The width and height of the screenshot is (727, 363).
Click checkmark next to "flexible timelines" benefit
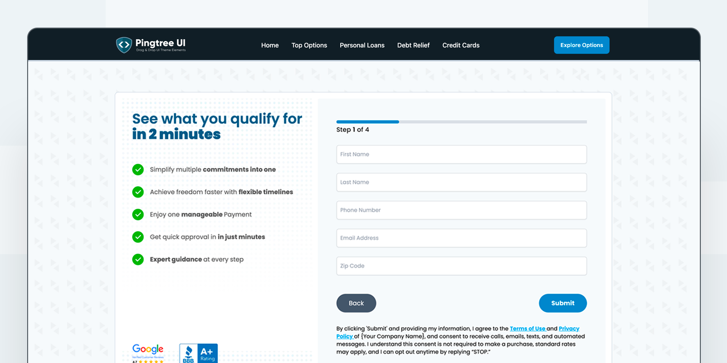(x=138, y=192)
